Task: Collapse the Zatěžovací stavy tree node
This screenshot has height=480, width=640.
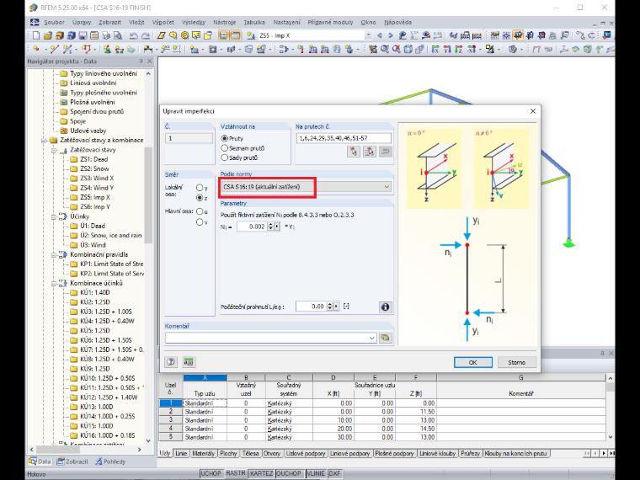Action: tap(53, 150)
